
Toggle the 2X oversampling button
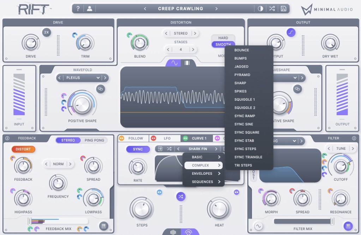point(46,32)
